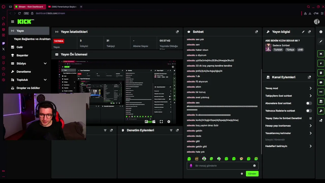Click the pencil icon in right rail
325x183 pixels.
coord(321,41)
